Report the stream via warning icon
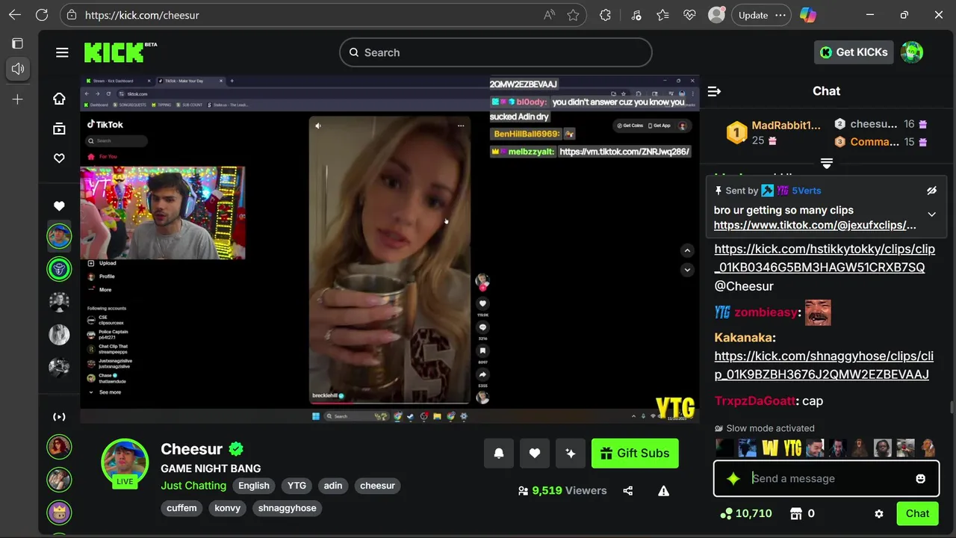 click(663, 491)
